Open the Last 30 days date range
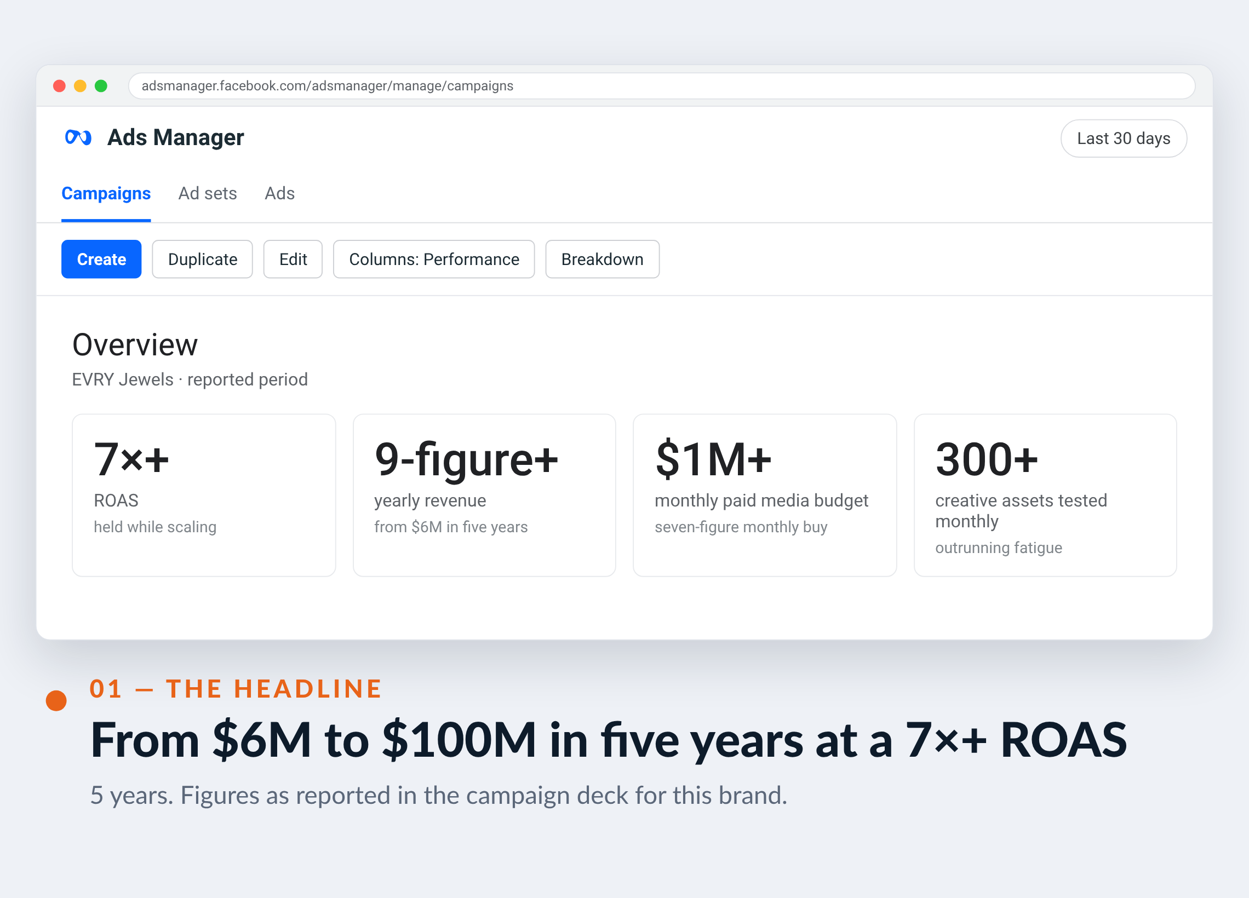The width and height of the screenshot is (1249, 898). pyautogui.click(x=1124, y=138)
